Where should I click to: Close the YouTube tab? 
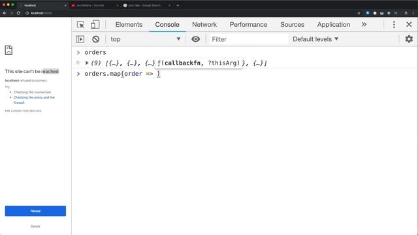click(x=118, y=5)
